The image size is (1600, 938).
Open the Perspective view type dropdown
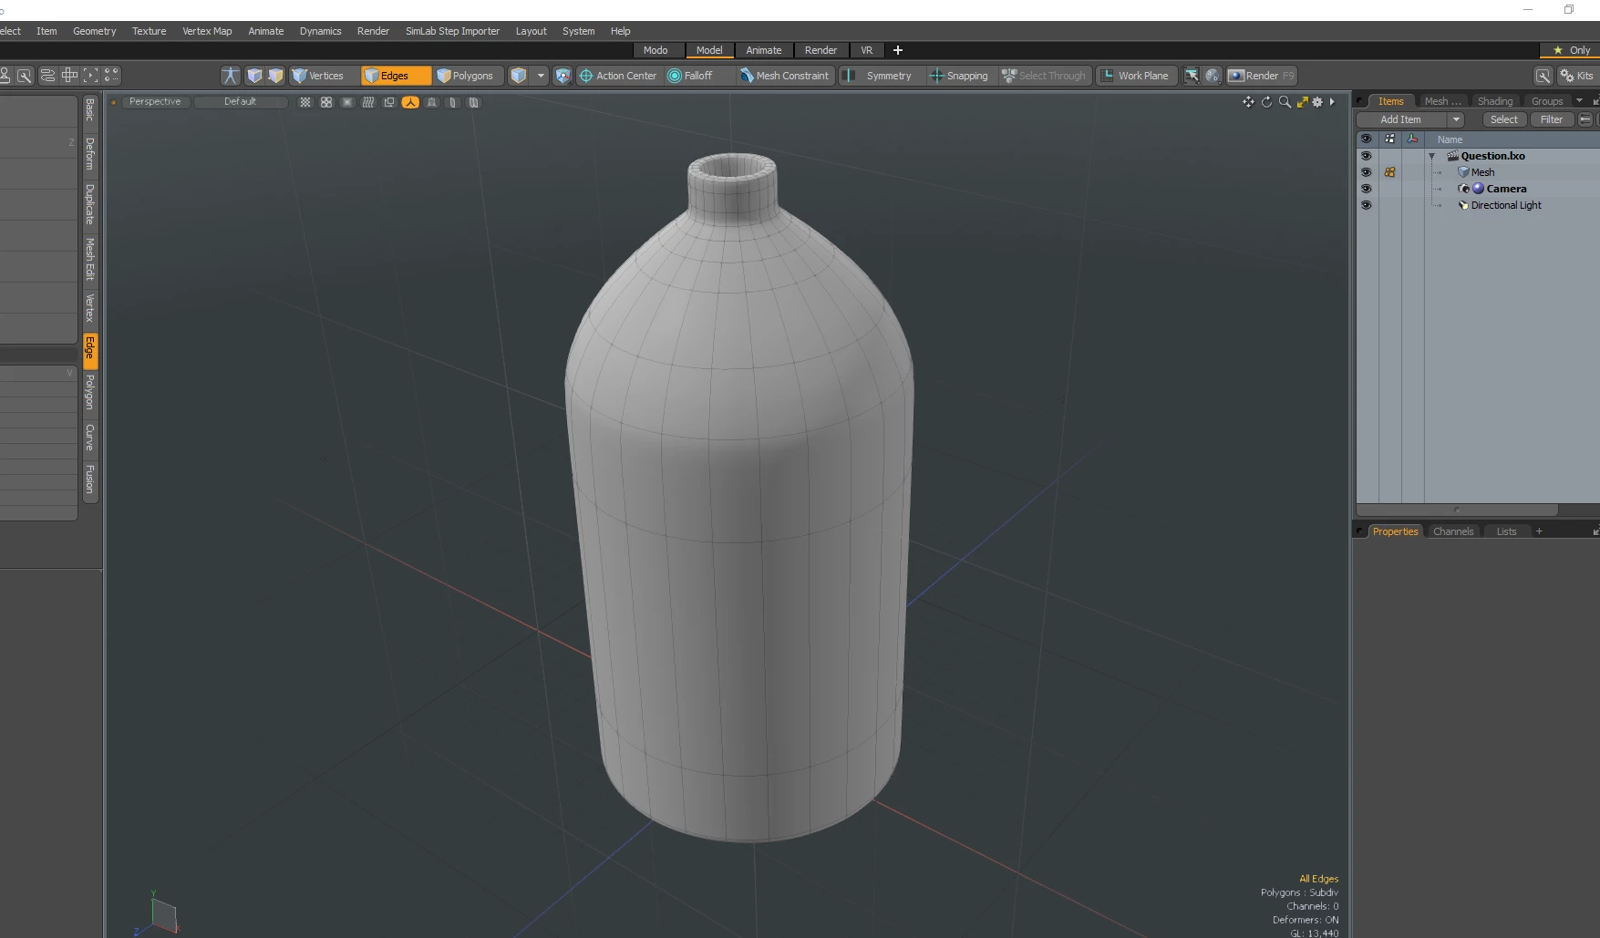click(155, 102)
